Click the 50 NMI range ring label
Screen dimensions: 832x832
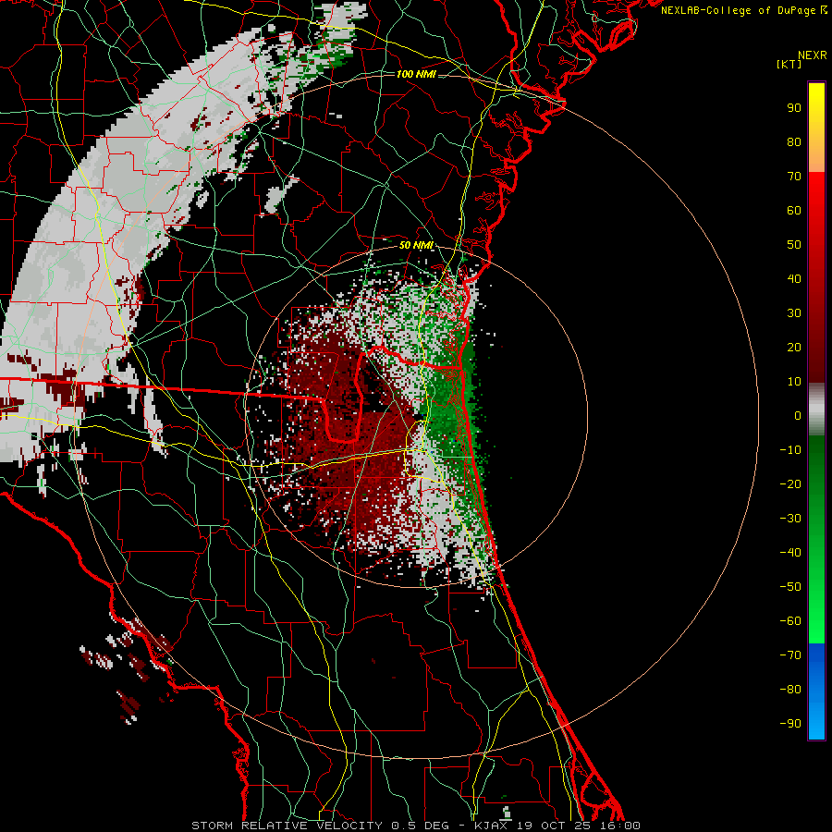416,245
